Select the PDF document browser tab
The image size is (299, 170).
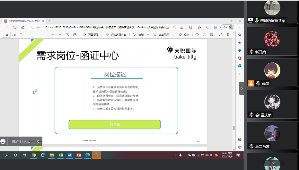pyautogui.click(x=22, y=21)
